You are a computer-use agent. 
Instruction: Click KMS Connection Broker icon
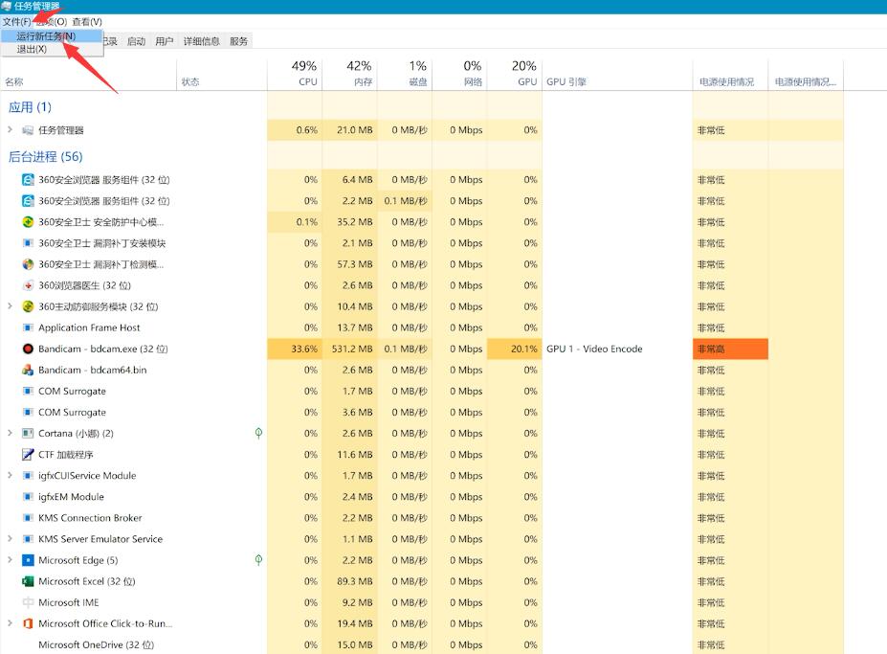point(28,518)
